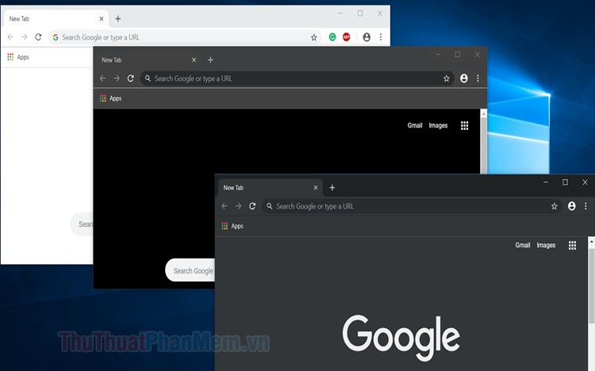The height and width of the screenshot is (371, 595).
Task: Open Gmail link in front dark gray window
Action: click(523, 246)
